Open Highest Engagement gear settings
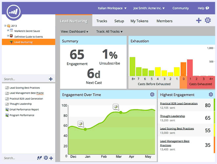The image size is (217, 164). [211, 94]
